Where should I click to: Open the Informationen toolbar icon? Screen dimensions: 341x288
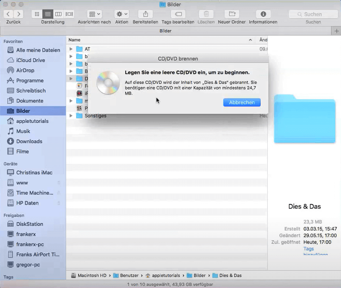point(263,14)
